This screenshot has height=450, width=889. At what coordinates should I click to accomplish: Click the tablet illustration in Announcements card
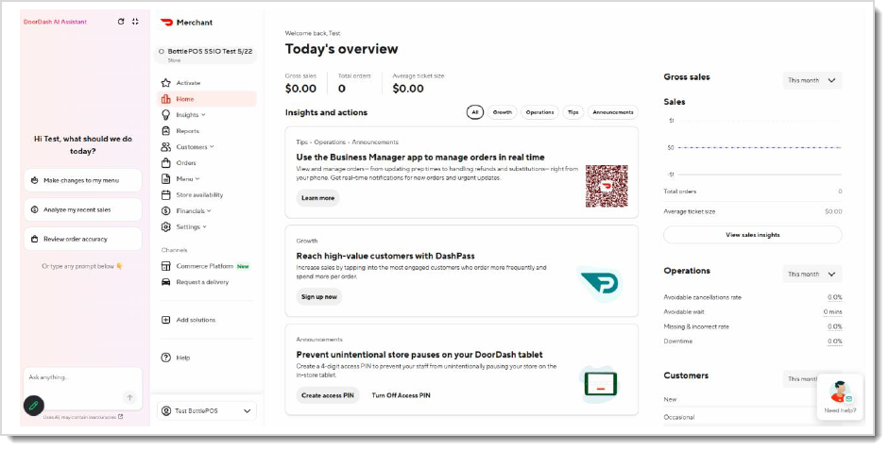point(600,384)
